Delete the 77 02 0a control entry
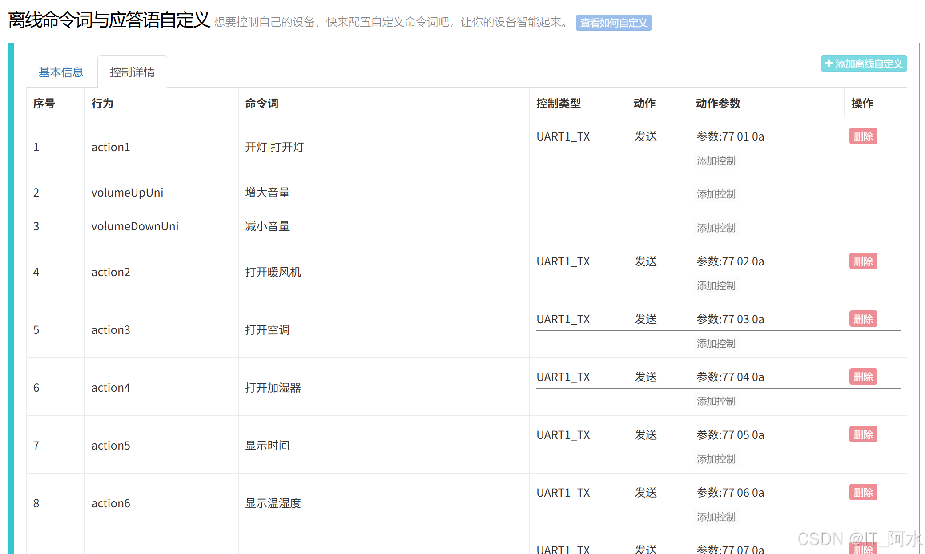The width and height of the screenshot is (925, 554). [x=863, y=261]
